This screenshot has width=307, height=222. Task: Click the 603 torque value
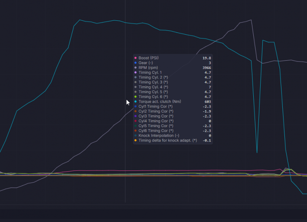(208, 101)
